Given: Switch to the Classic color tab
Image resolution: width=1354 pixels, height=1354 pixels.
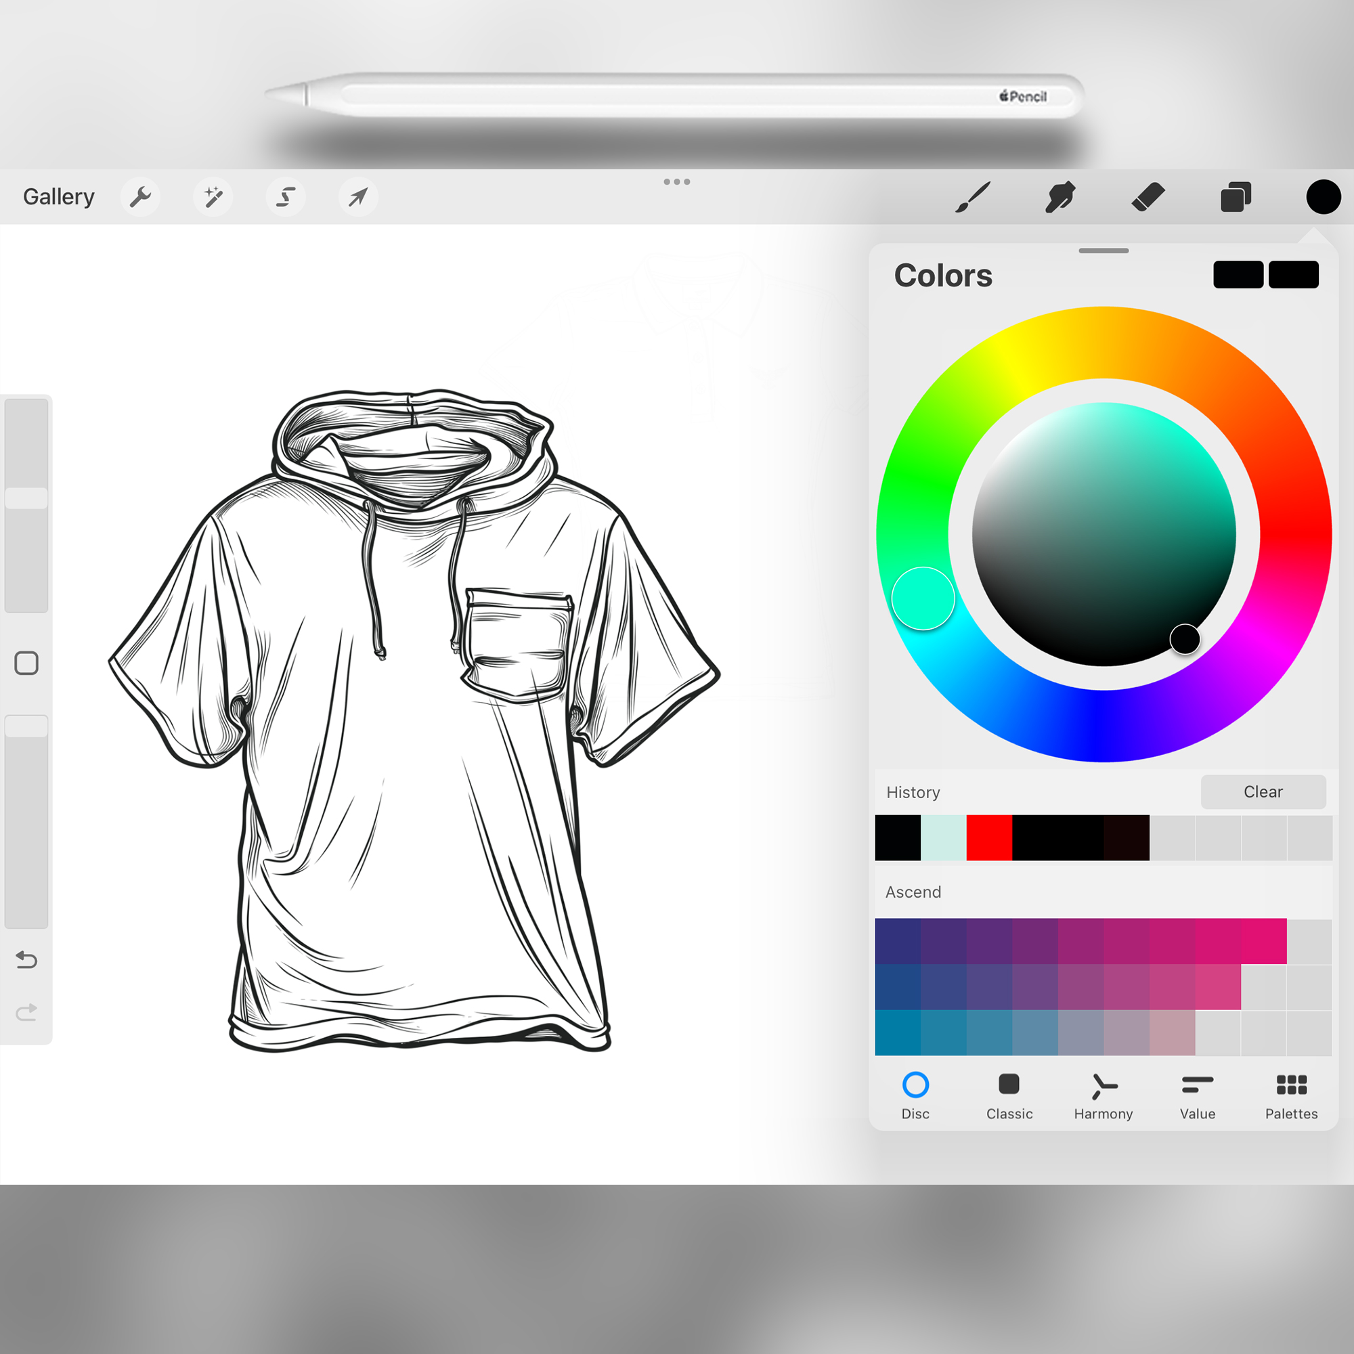Looking at the screenshot, I should pos(1009,1095).
